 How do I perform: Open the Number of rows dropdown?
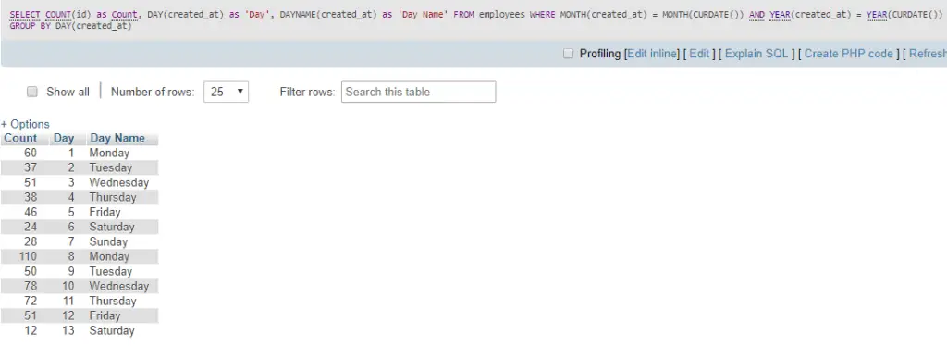[226, 92]
